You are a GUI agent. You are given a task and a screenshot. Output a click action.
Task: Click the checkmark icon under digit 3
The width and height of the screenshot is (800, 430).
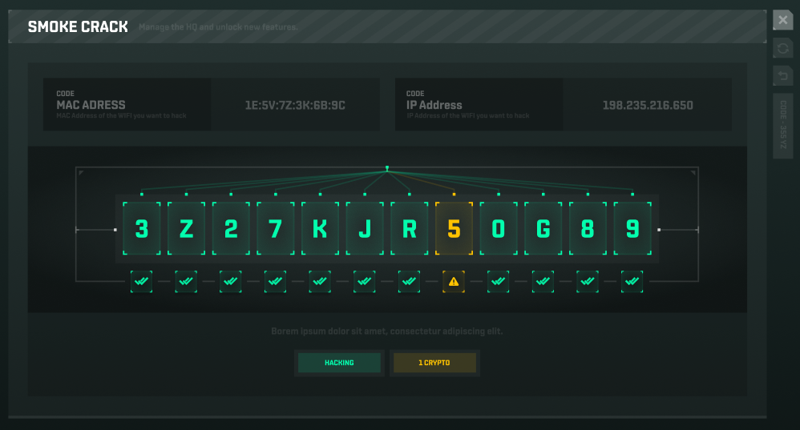point(141,281)
